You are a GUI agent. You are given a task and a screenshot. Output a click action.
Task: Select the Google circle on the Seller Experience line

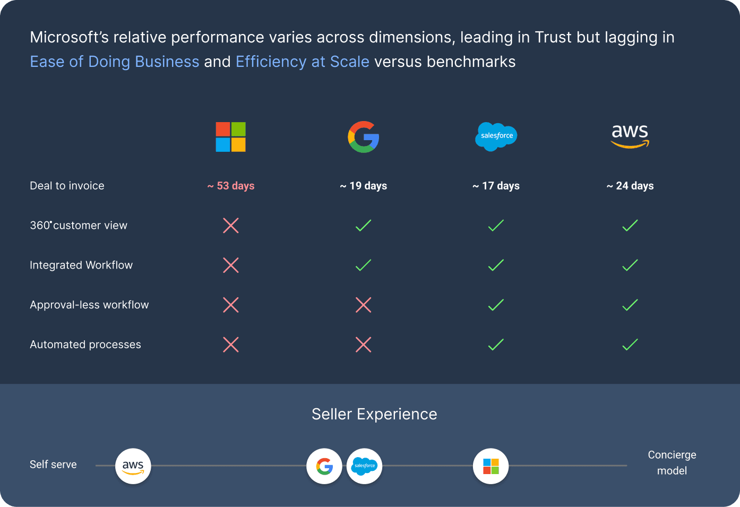pyautogui.click(x=324, y=466)
